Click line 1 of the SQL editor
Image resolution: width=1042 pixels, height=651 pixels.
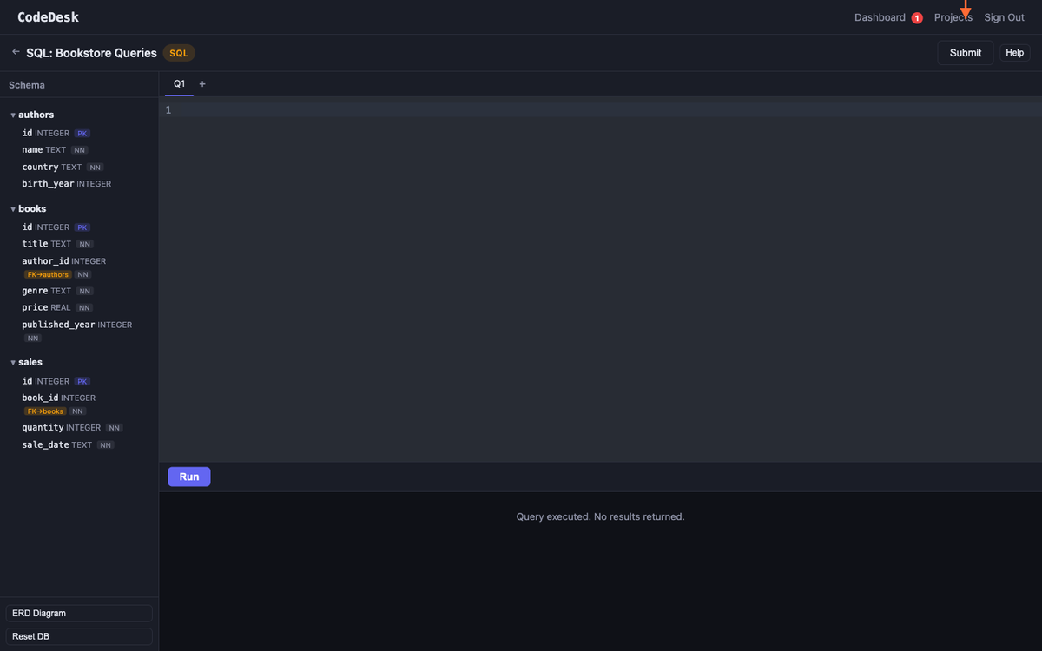[x=521, y=110]
